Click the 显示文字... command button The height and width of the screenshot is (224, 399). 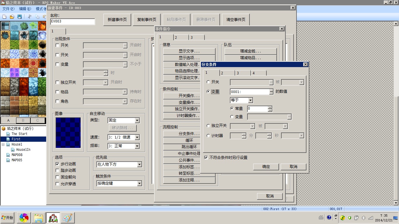click(189, 51)
